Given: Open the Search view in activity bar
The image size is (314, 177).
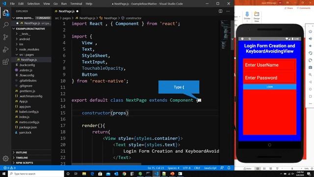Looking at the screenshot, I should (x=5, y=25).
